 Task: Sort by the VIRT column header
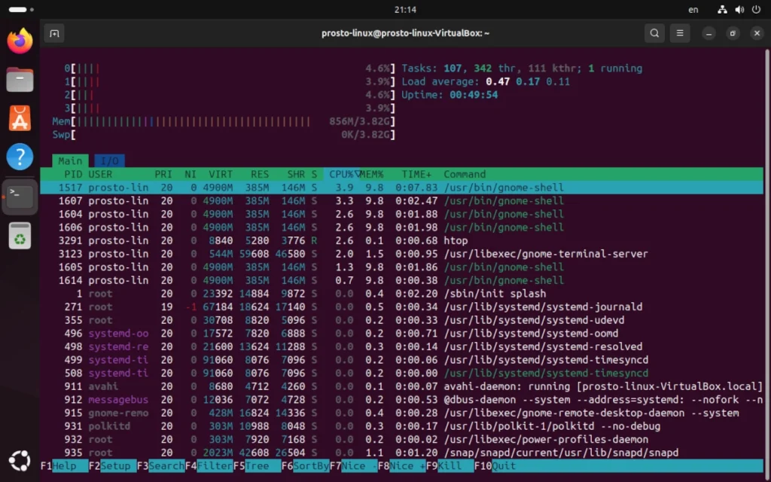click(x=221, y=174)
